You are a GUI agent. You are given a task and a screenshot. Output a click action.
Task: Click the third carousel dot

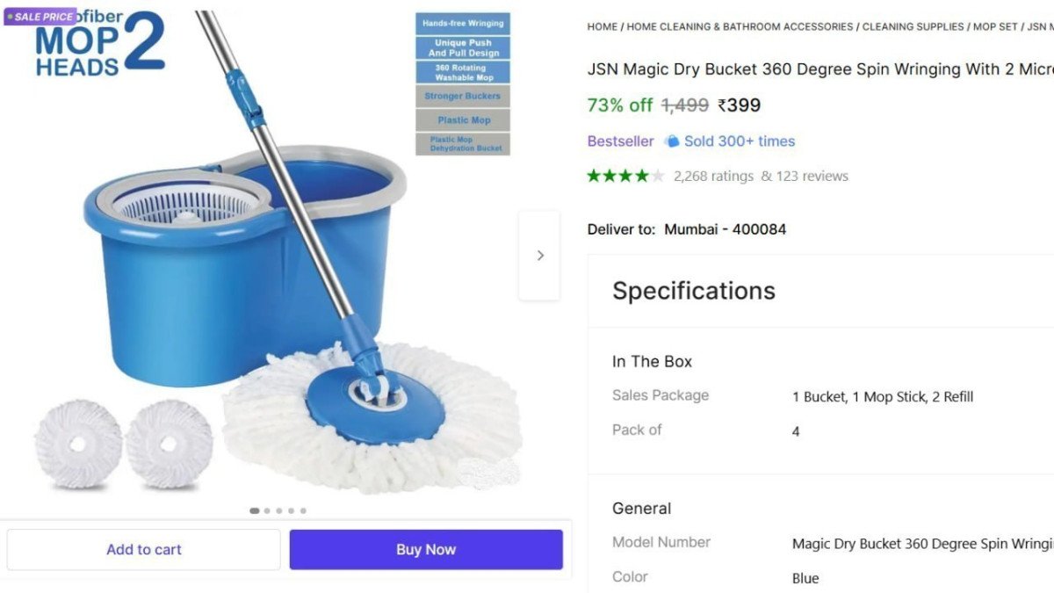(278, 510)
